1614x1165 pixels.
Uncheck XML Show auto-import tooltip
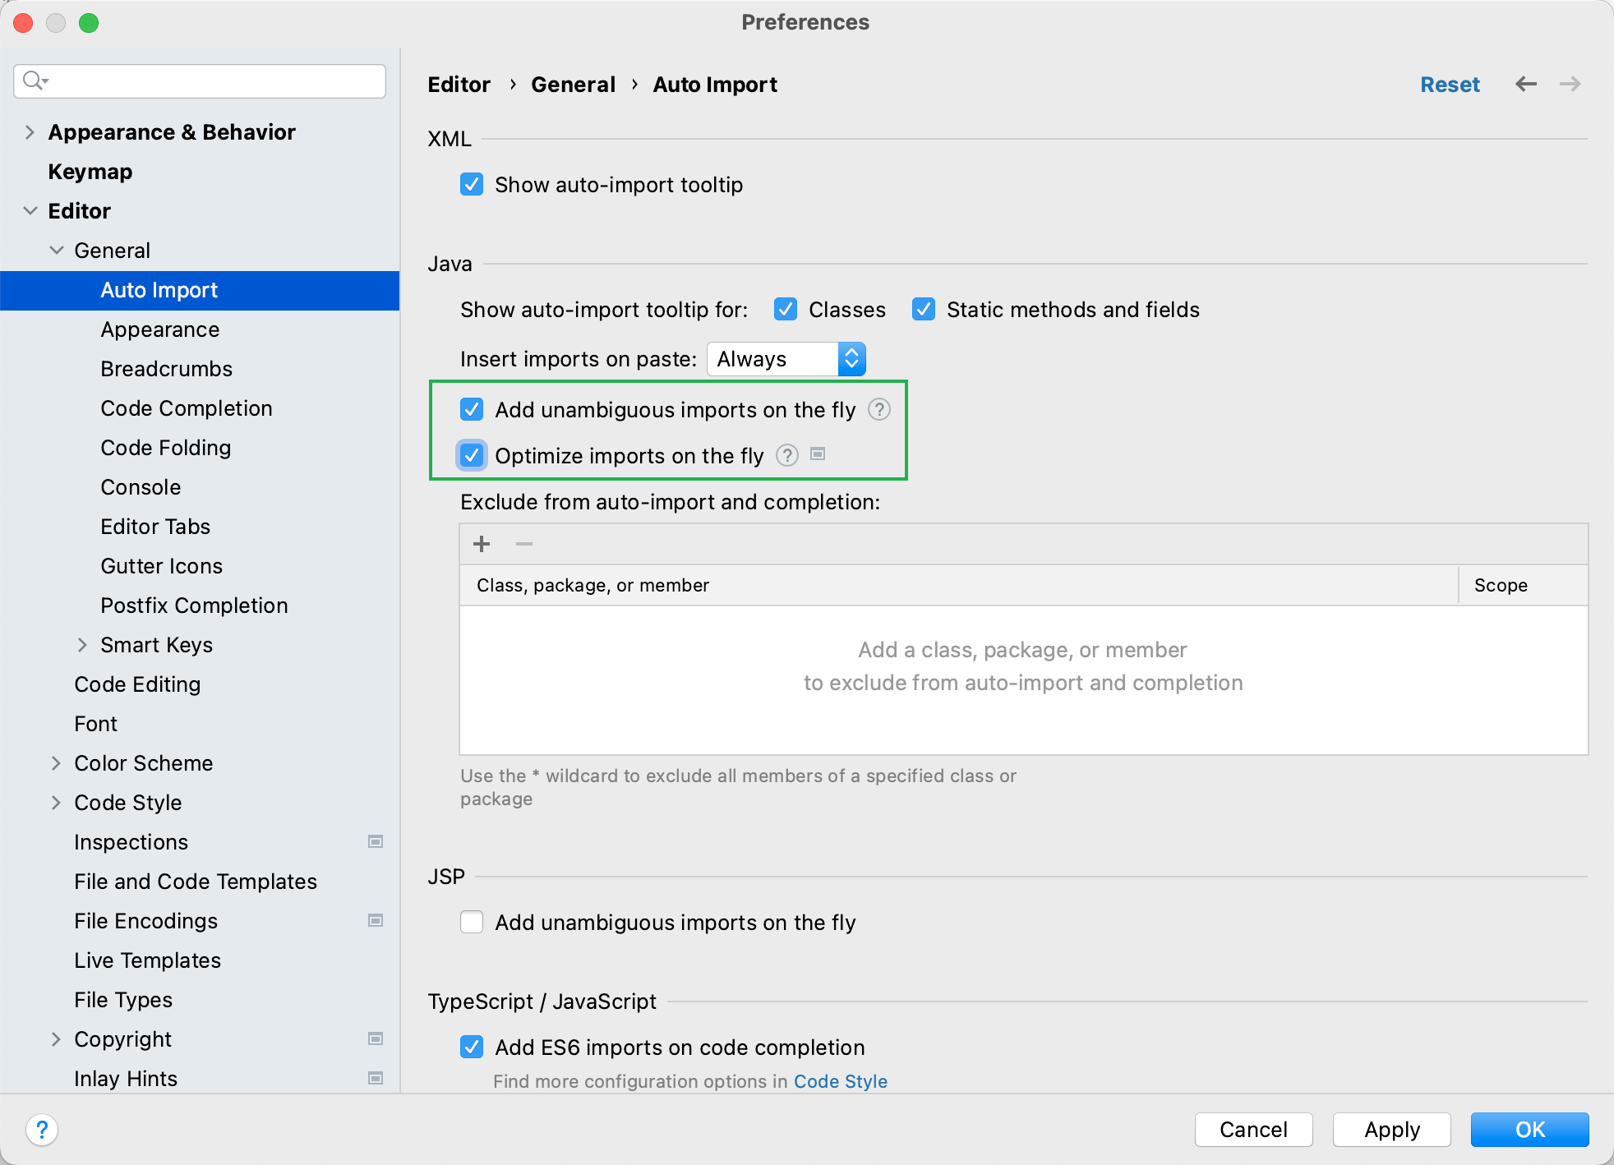[472, 184]
